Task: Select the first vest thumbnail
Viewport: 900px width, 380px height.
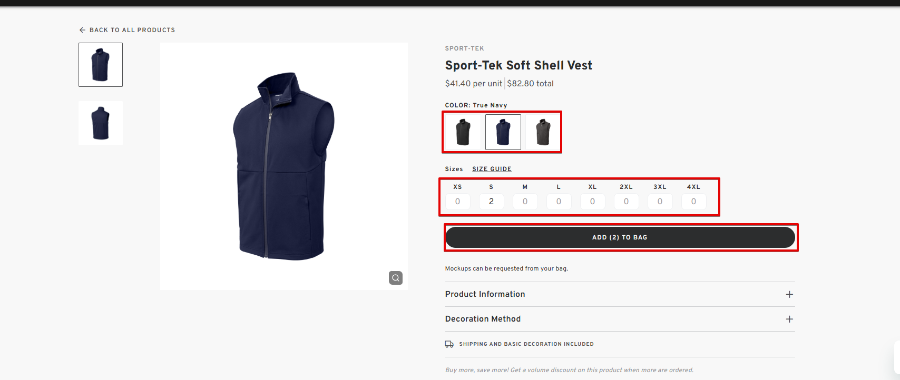Action: pos(101,65)
